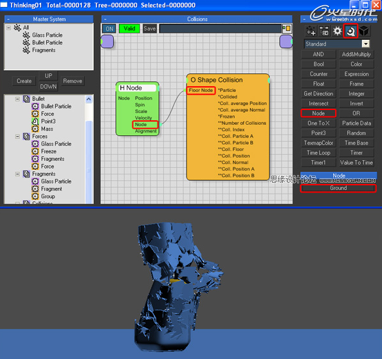
Task: Click the yellow icon beside the Collisions text field
Action: 287,28
